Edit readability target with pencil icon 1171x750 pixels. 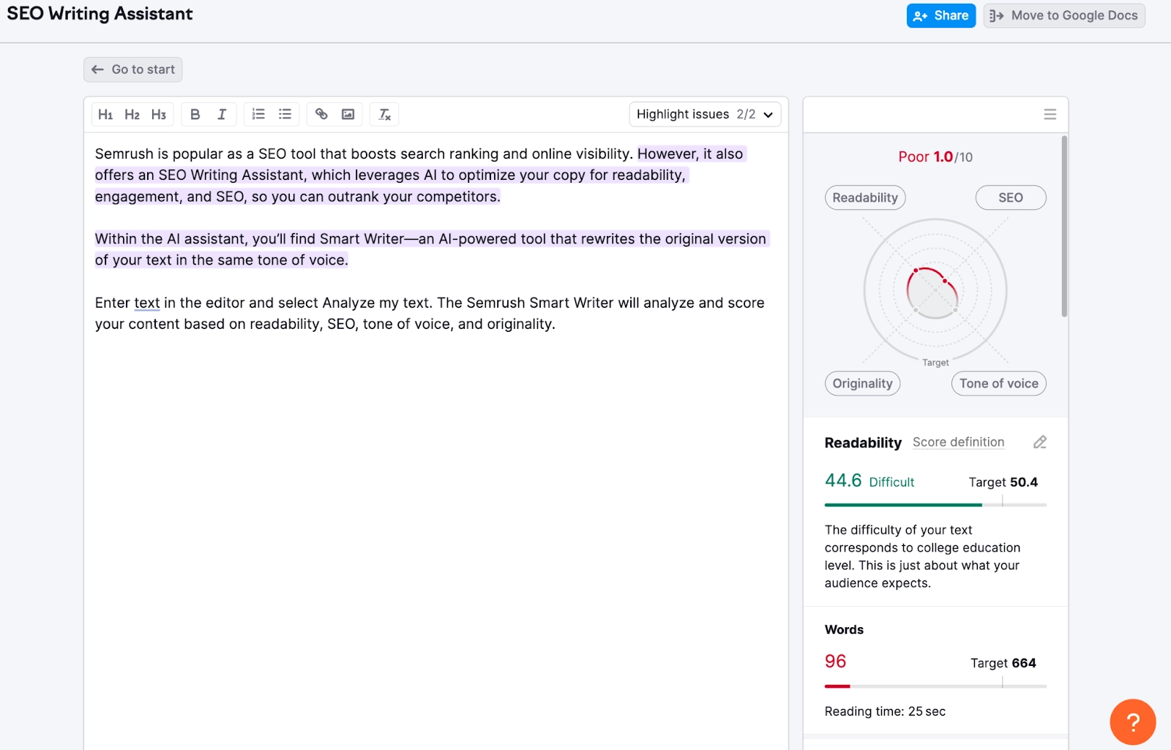tap(1040, 442)
